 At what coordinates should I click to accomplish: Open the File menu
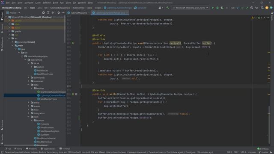pyautogui.click(x=8, y=3)
